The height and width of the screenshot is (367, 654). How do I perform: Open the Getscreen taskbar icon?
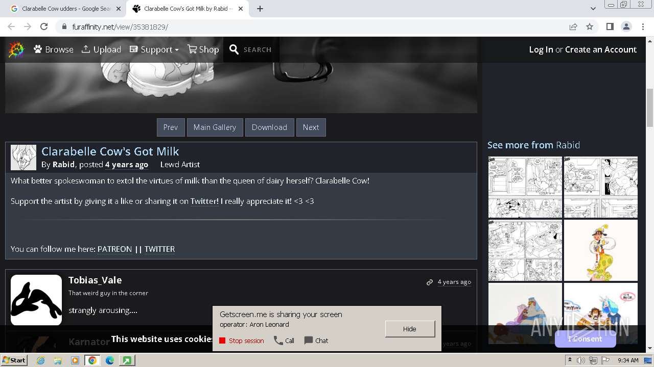pyautogui.click(x=126, y=360)
